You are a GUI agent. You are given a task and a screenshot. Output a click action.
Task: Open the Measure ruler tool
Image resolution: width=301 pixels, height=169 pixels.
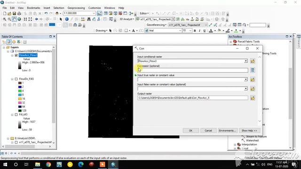(x=83, y=19)
